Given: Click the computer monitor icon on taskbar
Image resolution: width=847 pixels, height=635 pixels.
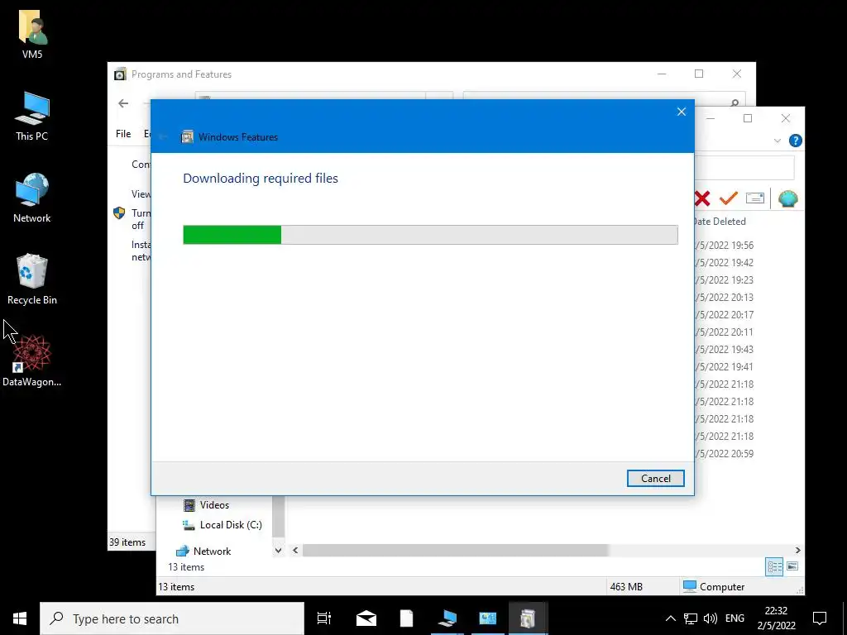Looking at the screenshot, I should point(447,618).
